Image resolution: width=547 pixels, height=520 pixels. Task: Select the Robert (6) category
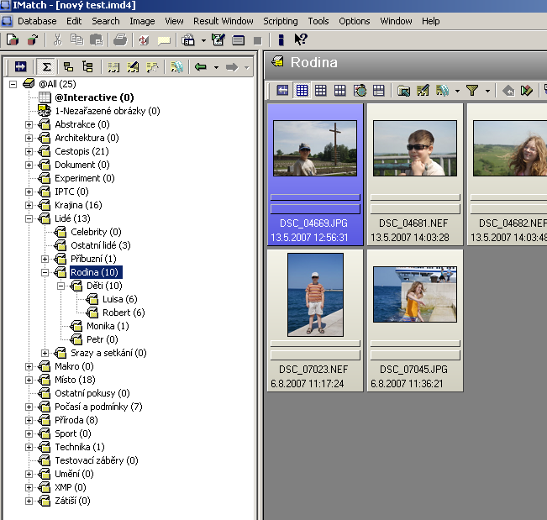(x=124, y=313)
